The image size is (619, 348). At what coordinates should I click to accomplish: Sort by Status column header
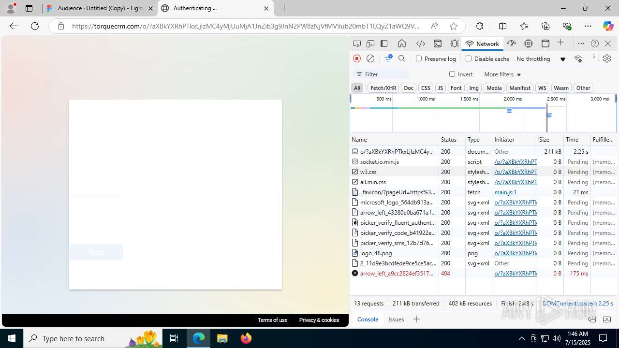click(452, 139)
